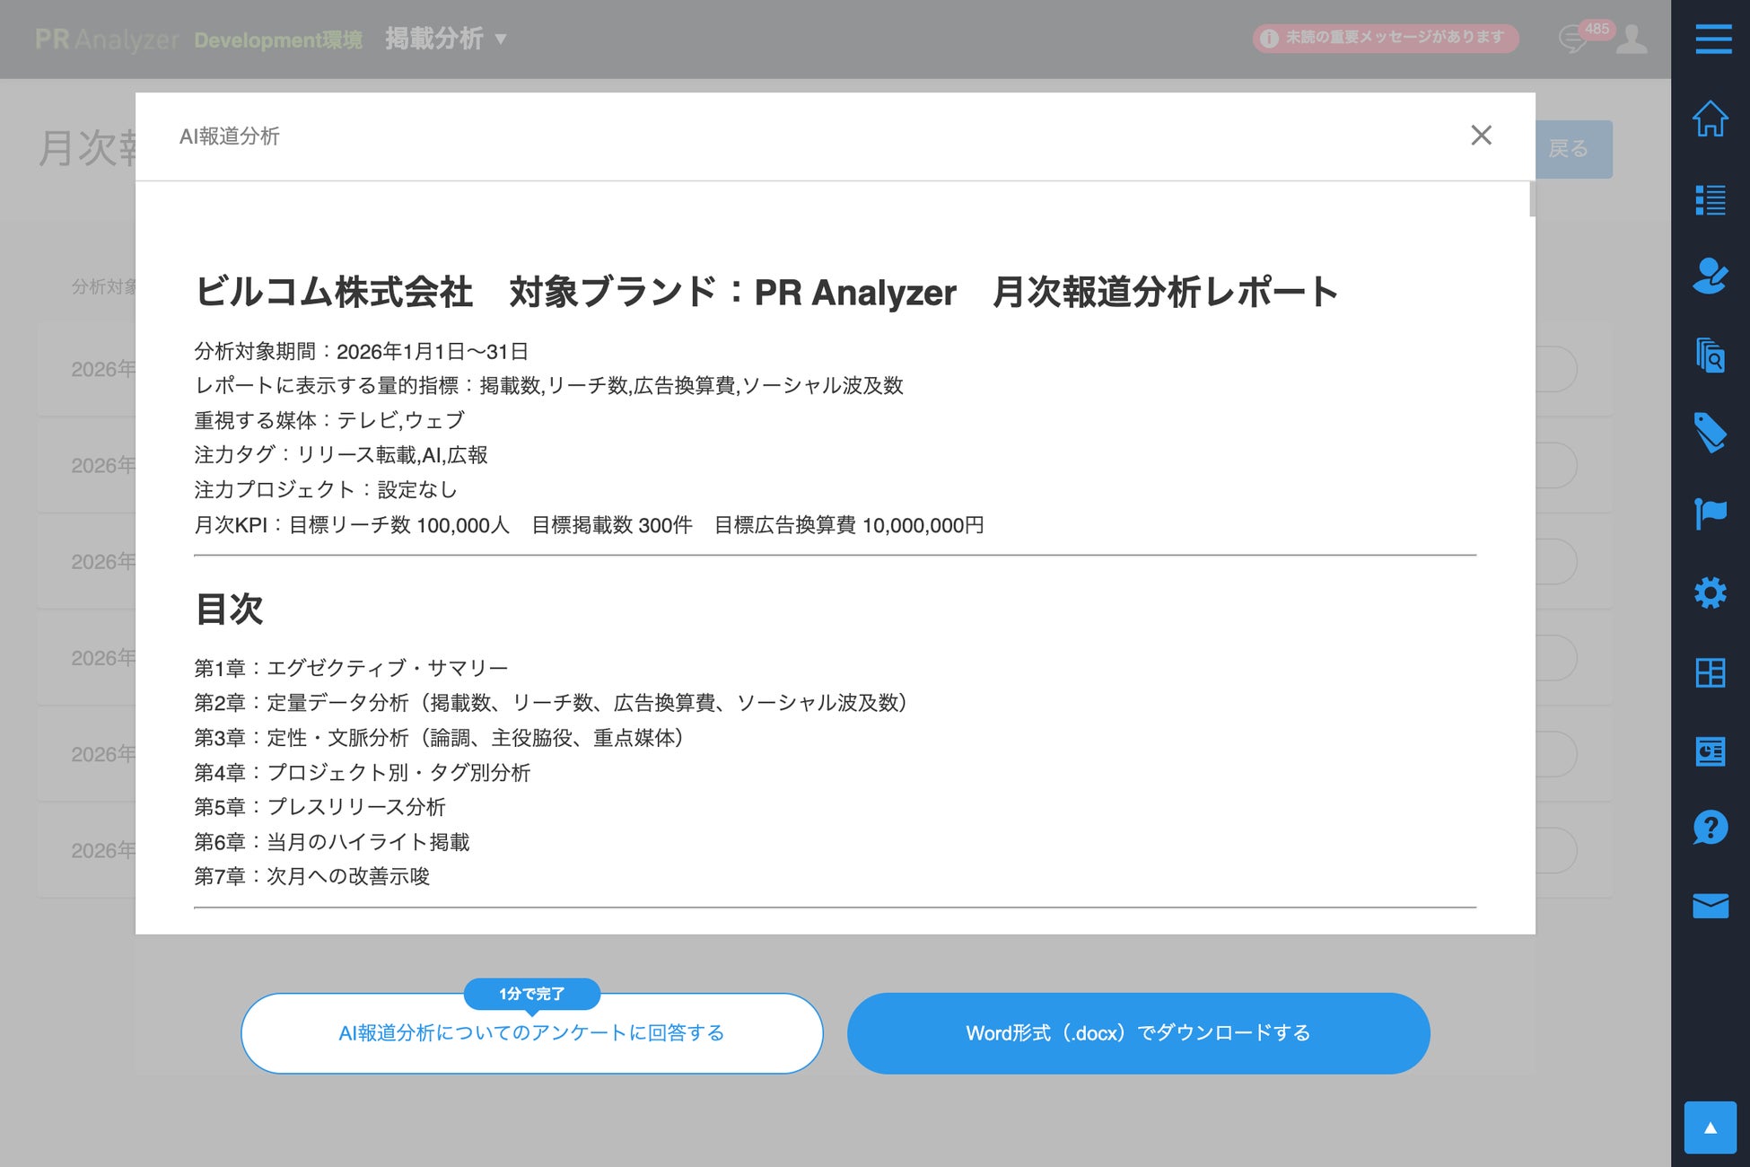
Task: Click the dialog scrollbar thumb
Action: tap(1532, 199)
